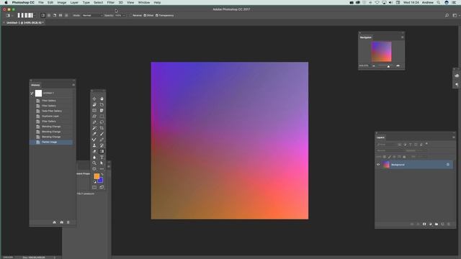Open the layer filter Kind dropdown
The image size is (461, 259).
386,145
